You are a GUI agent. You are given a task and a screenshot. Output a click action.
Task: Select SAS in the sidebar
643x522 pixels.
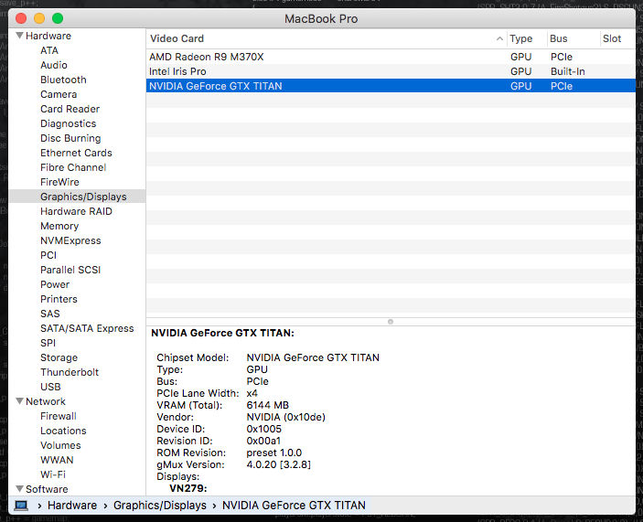[x=50, y=314]
